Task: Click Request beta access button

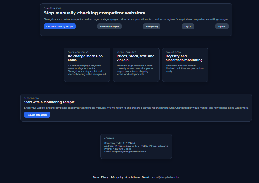Action: point(37,115)
